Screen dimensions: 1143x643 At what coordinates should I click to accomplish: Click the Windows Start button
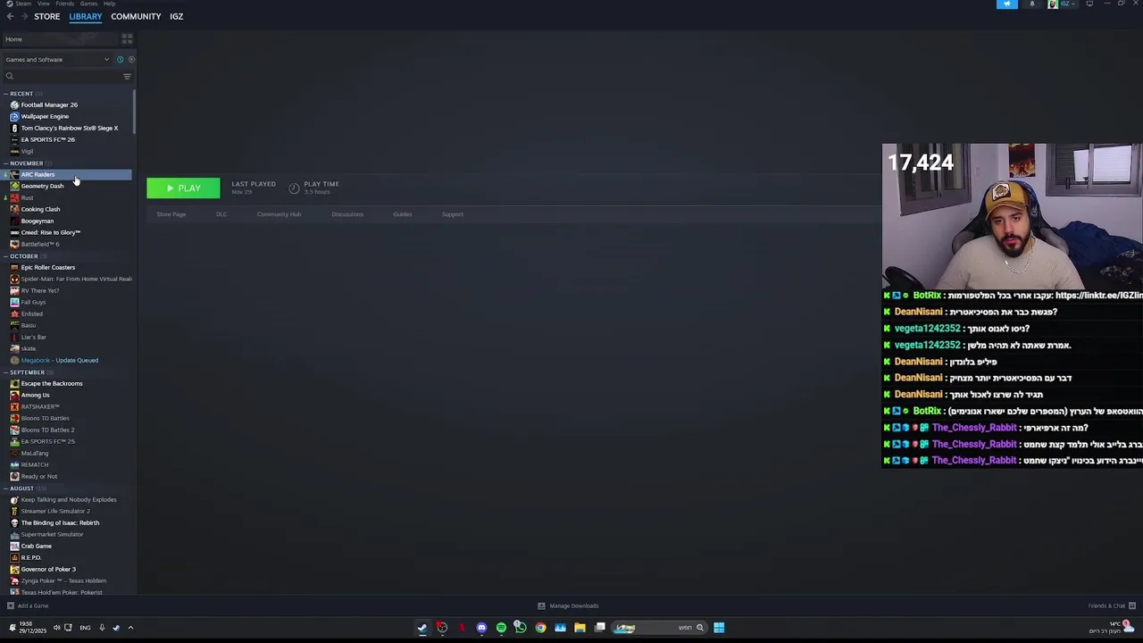pyautogui.click(x=719, y=628)
